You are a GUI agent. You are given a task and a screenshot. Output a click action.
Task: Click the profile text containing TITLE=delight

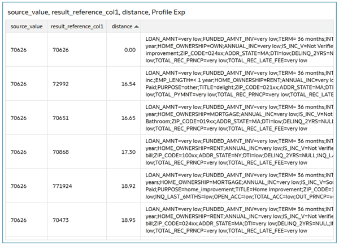(240, 84)
